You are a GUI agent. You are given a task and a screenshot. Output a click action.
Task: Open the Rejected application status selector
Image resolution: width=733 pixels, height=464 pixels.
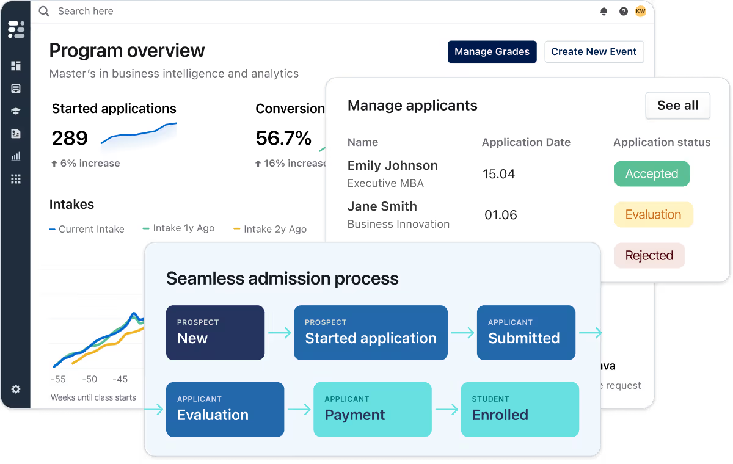pos(649,255)
